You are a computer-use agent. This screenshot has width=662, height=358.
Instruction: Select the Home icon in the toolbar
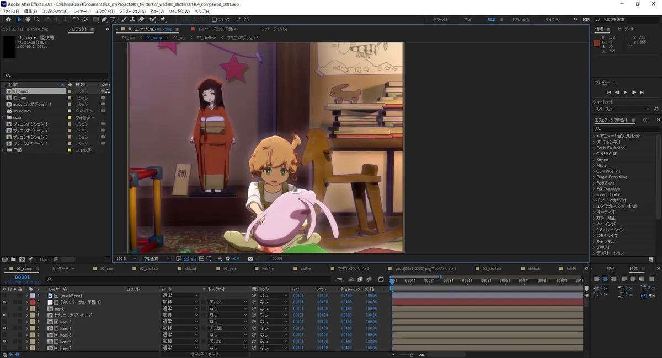pos(9,19)
